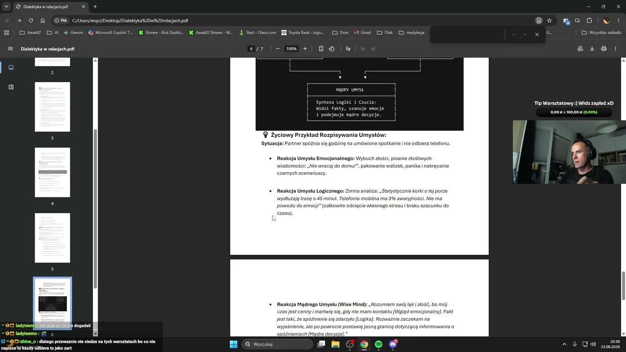The height and width of the screenshot is (352, 626).
Task: Jump to next find result
Action: click(x=525, y=35)
